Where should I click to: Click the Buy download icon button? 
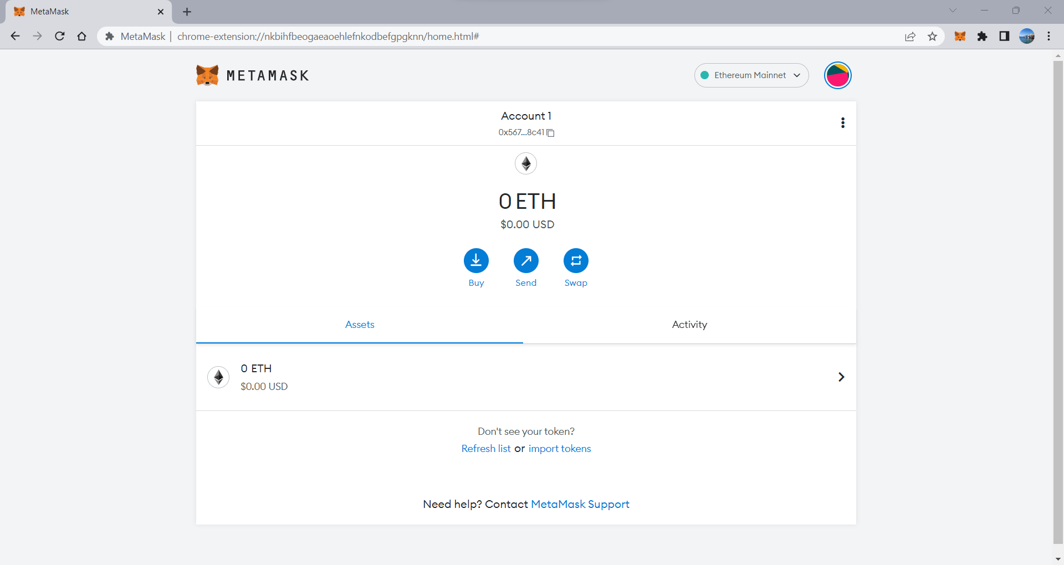pyautogui.click(x=476, y=261)
